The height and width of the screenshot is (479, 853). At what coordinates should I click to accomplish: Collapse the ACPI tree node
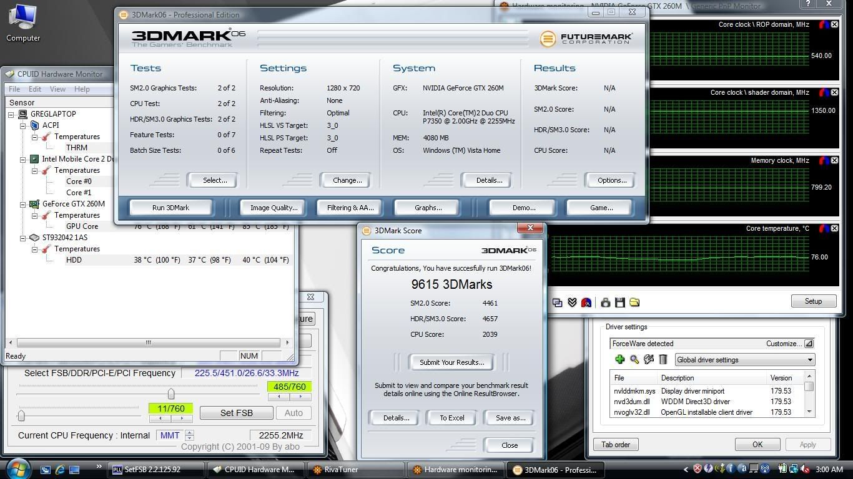[23, 125]
